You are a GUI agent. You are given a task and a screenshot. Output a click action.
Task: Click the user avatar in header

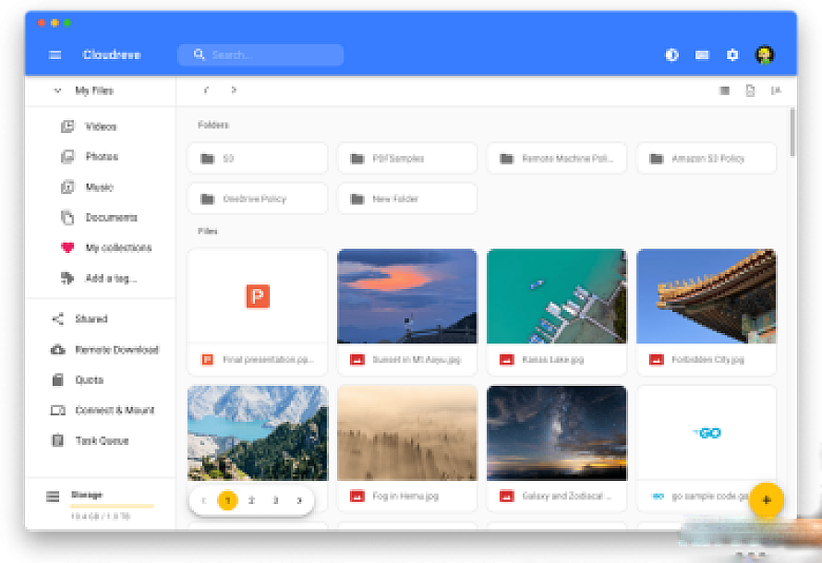click(765, 55)
